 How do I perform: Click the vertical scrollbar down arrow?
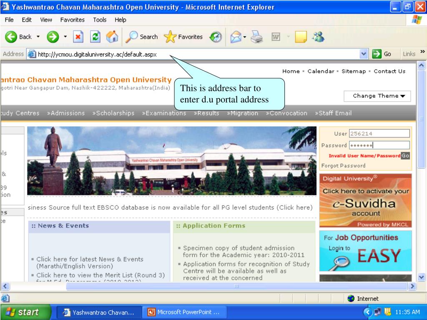[x=421, y=277]
